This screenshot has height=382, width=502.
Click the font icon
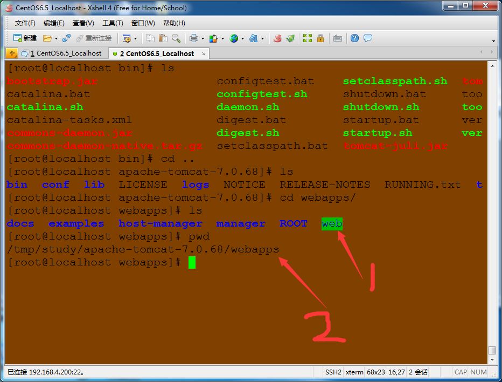pos(254,38)
